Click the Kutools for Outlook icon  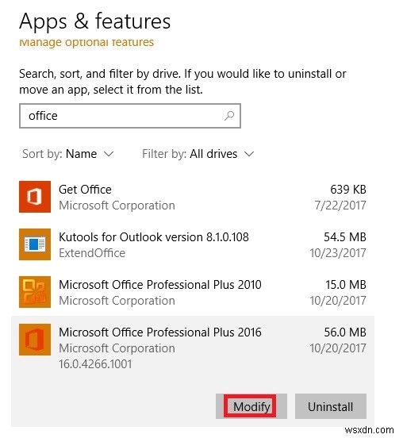pos(35,244)
